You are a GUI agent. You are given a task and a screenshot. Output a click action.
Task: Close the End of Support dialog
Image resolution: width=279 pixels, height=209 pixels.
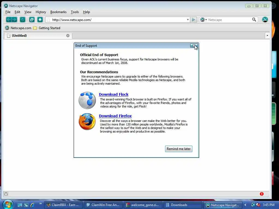tap(194, 46)
